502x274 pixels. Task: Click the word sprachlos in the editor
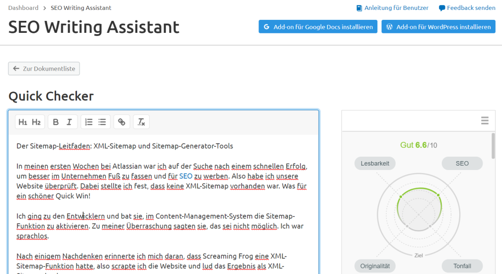(x=32, y=236)
